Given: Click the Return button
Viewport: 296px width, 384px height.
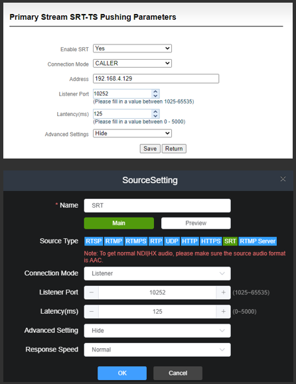Looking at the screenshot, I should point(174,149).
